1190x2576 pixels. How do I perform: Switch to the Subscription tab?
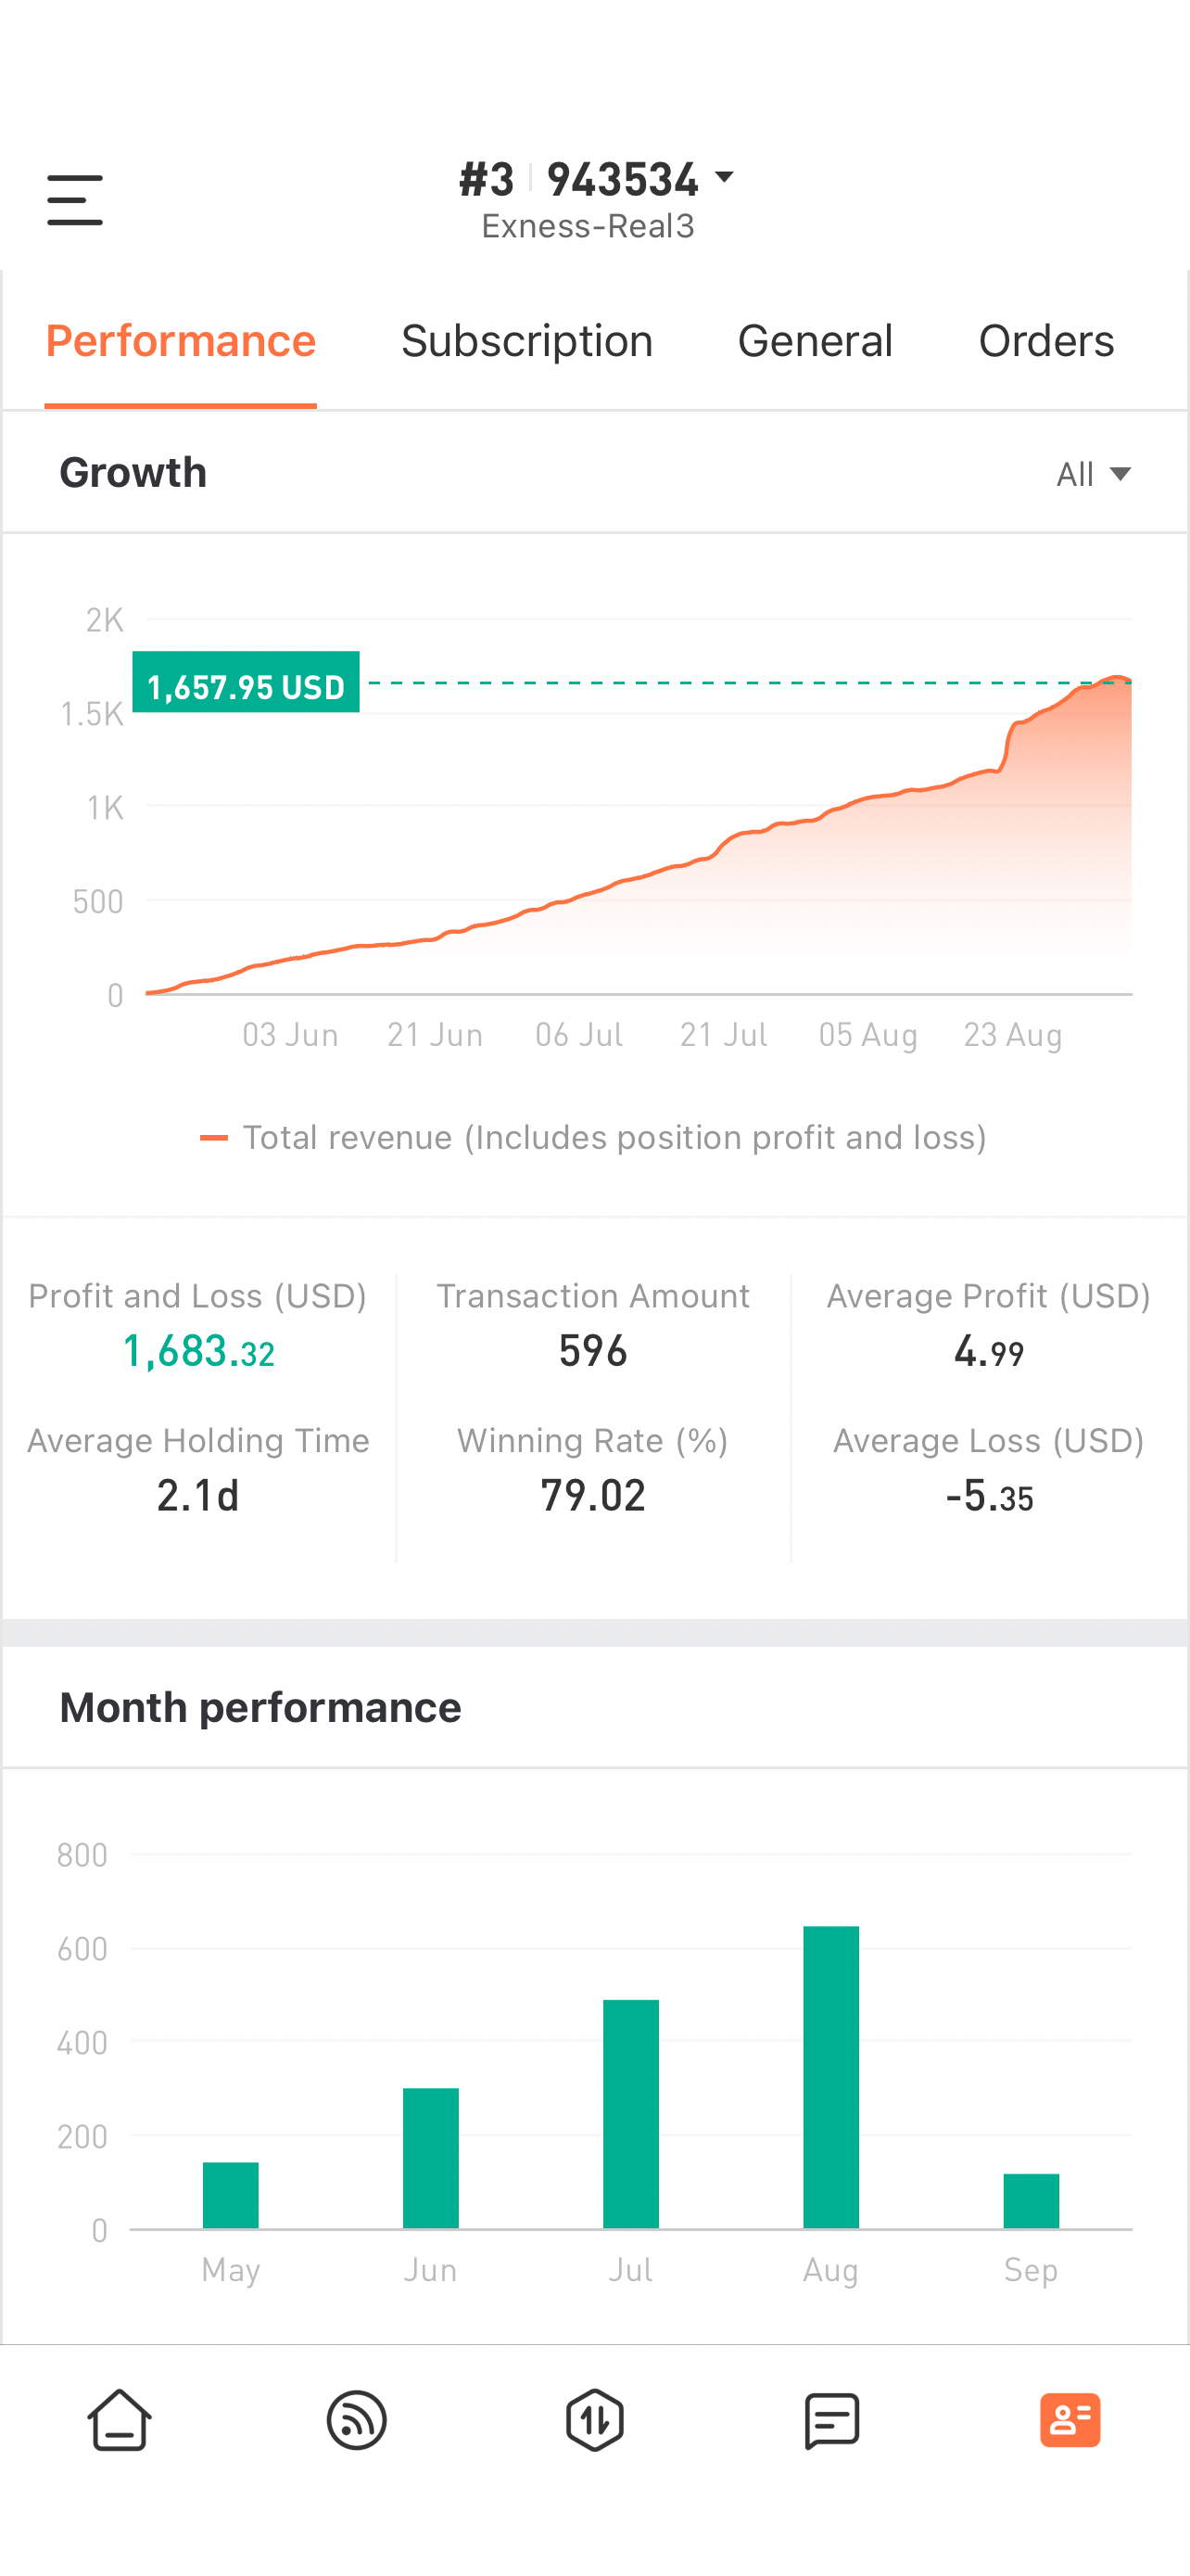point(526,341)
